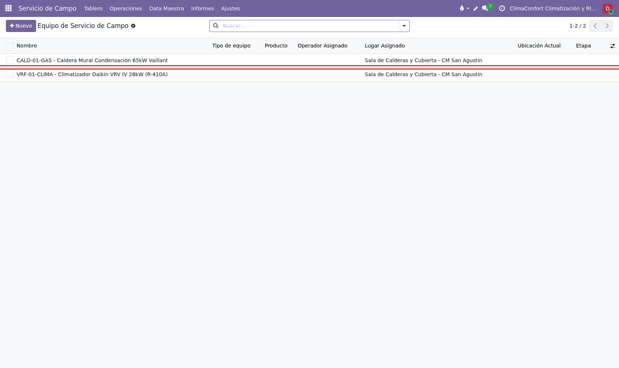The width and height of the screenshot is (619, 368).
Task: Open the main apps grid menu
Action: pyautogui.click(x=8, y=8)
